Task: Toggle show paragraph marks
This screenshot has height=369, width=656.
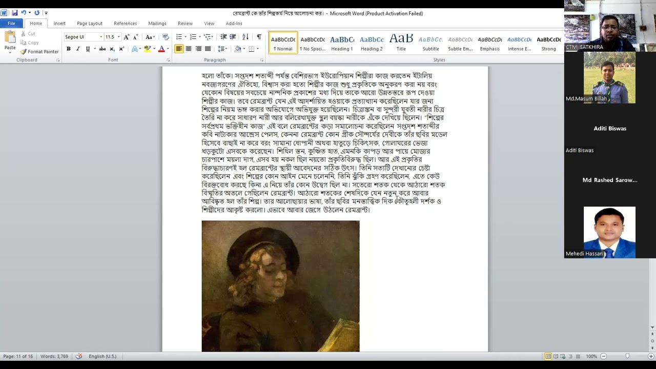Action: coord(259,37)
